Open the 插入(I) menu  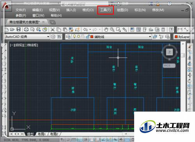coord(71,10)
